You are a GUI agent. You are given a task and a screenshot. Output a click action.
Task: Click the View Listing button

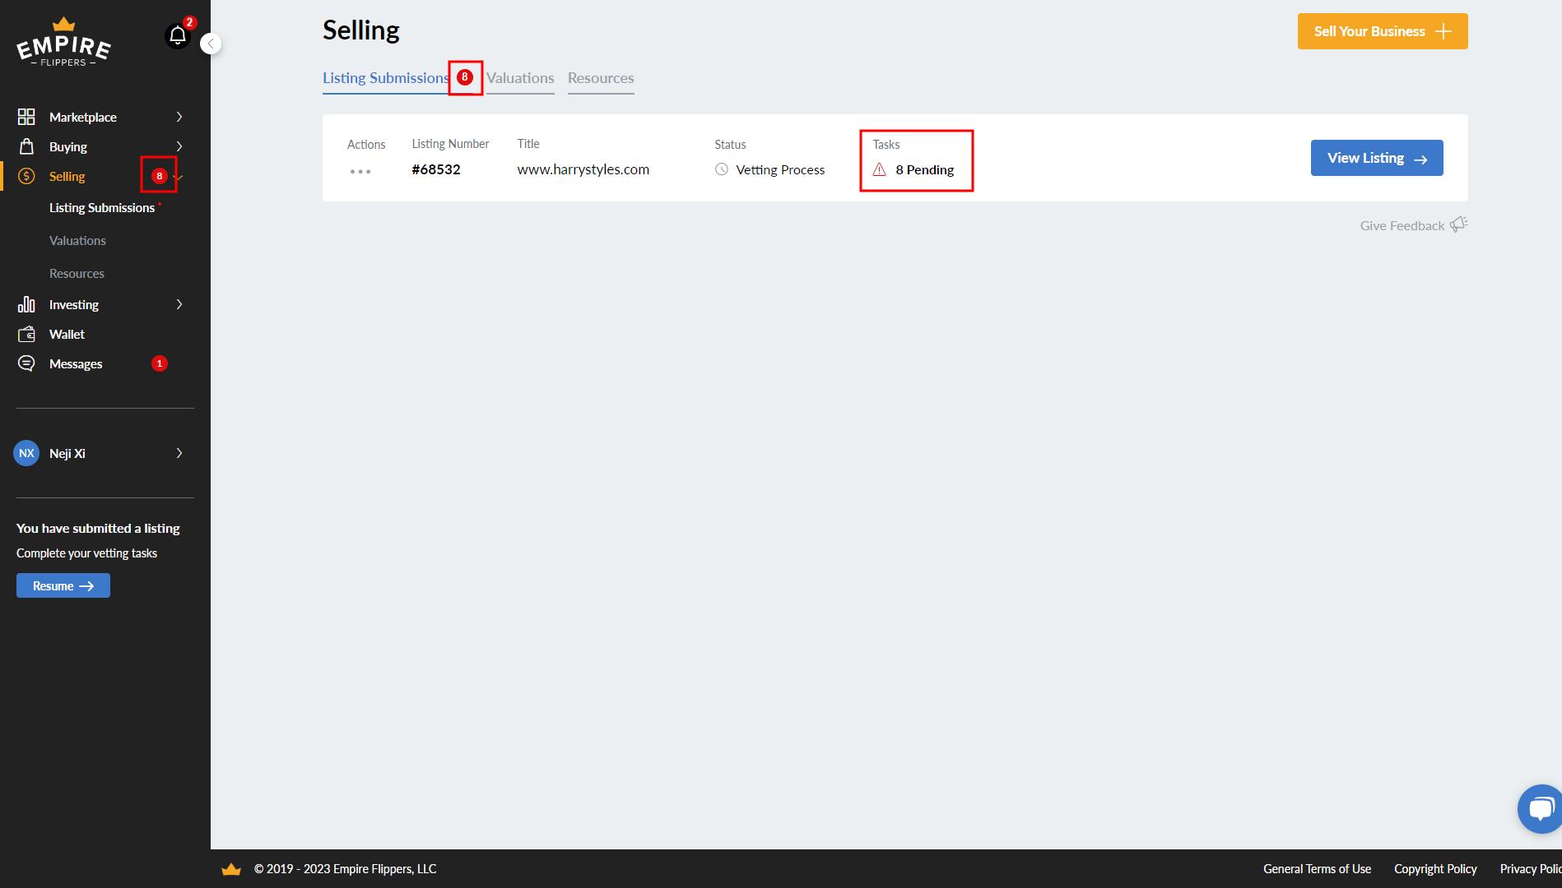coord(1376,158)
